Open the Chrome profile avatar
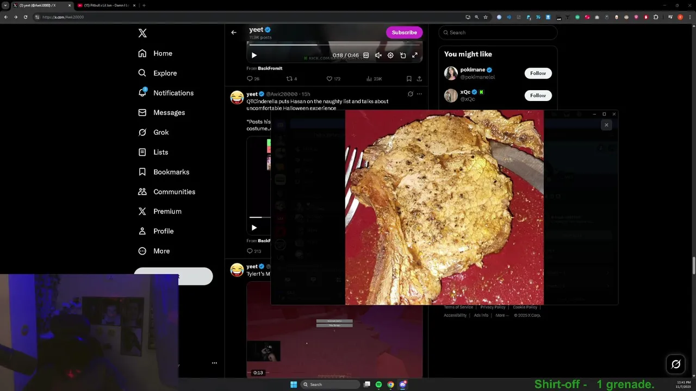The height and width of the screenshot is (391, 696). [x=680, y=17]
